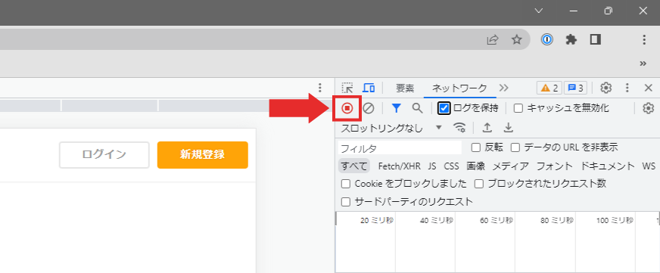660x273 pixels.
Task: Open network conditions wifi icon
Action: [459, 128]
